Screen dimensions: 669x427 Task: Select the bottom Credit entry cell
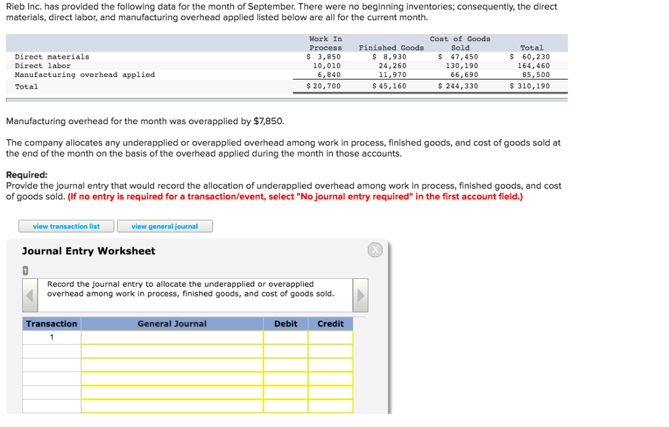[x=331, y=405]
